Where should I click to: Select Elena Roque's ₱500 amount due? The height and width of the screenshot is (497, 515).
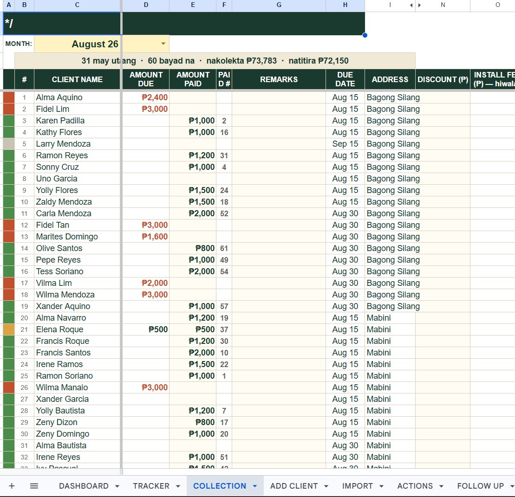click(x=146, y=329)
